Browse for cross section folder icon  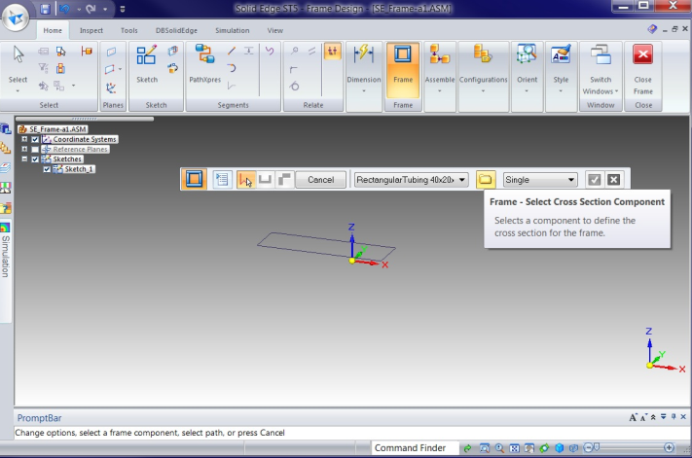tap(485, 180)
